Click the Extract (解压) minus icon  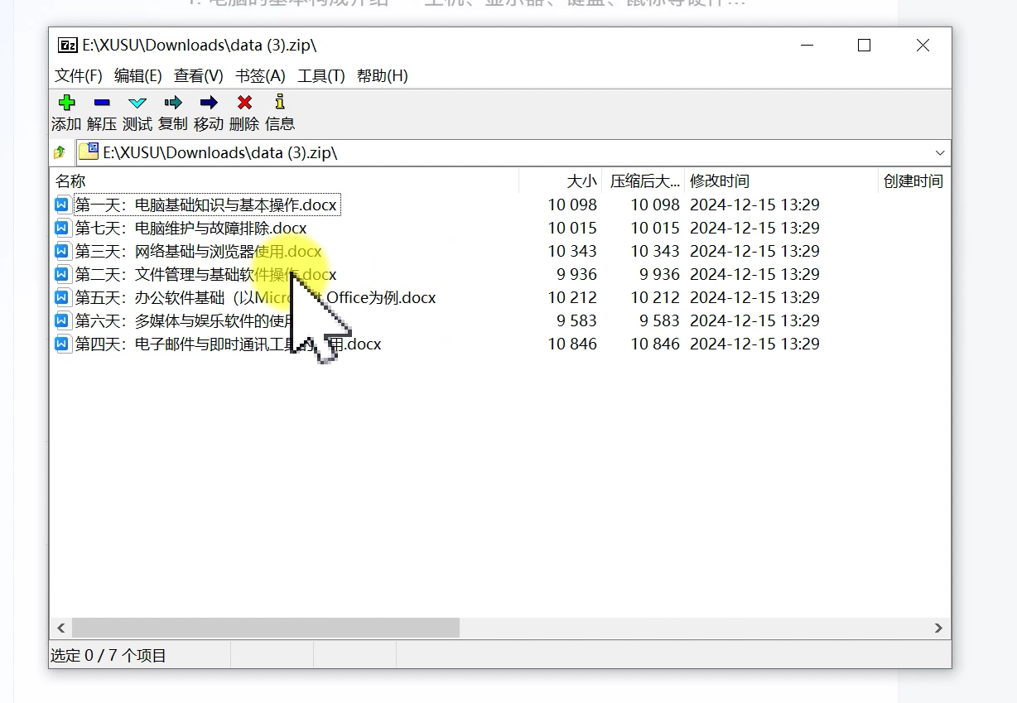click(102, 103)
